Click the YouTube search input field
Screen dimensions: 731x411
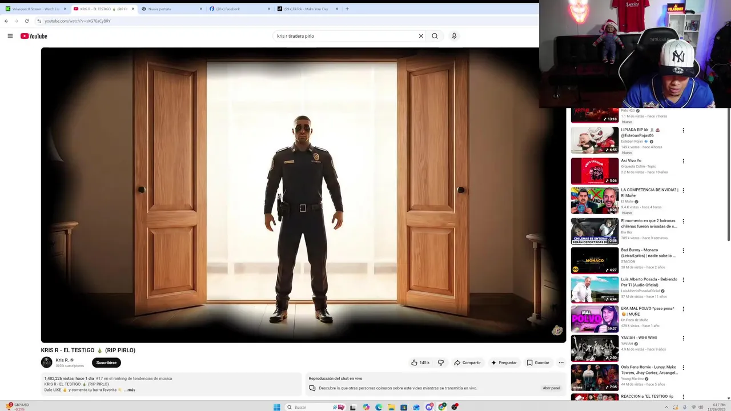tap(346, 36)
